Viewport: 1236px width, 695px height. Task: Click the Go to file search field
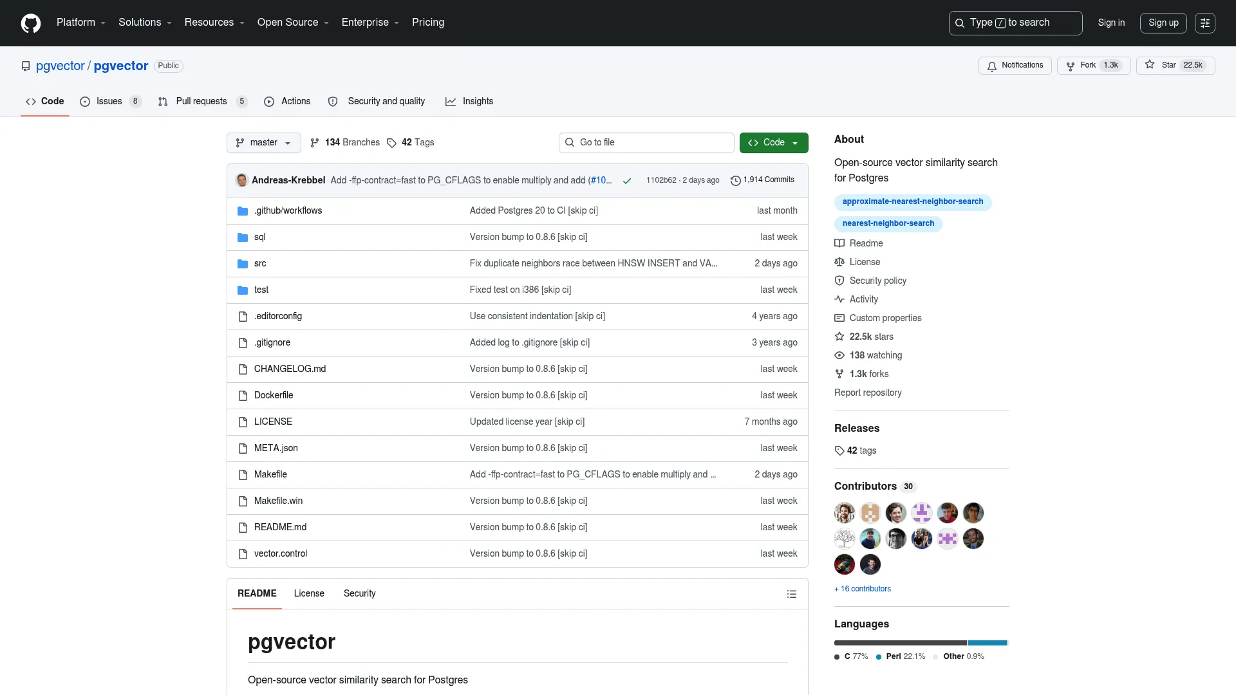coord(646,143)
